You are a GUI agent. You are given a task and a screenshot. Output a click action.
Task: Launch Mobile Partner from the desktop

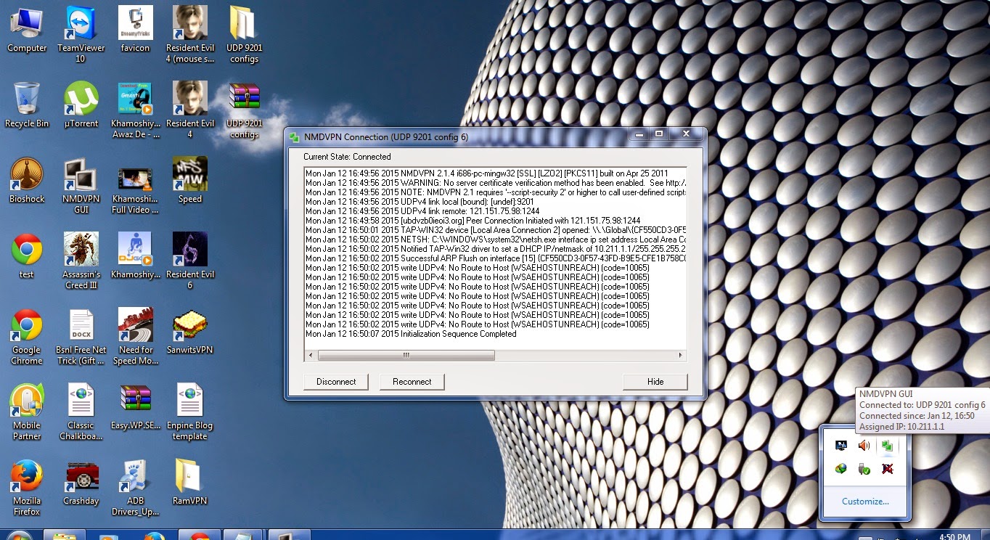(27, 412)
